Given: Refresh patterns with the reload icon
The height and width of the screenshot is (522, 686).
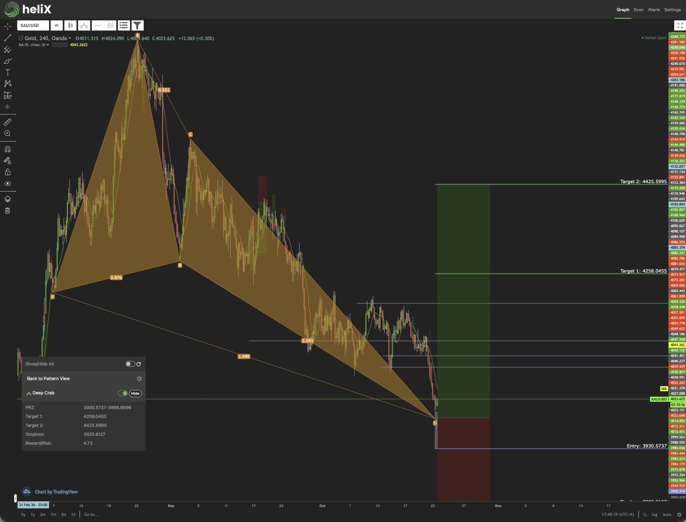Looking at the screenshot, I should click(x=139, y=364).
